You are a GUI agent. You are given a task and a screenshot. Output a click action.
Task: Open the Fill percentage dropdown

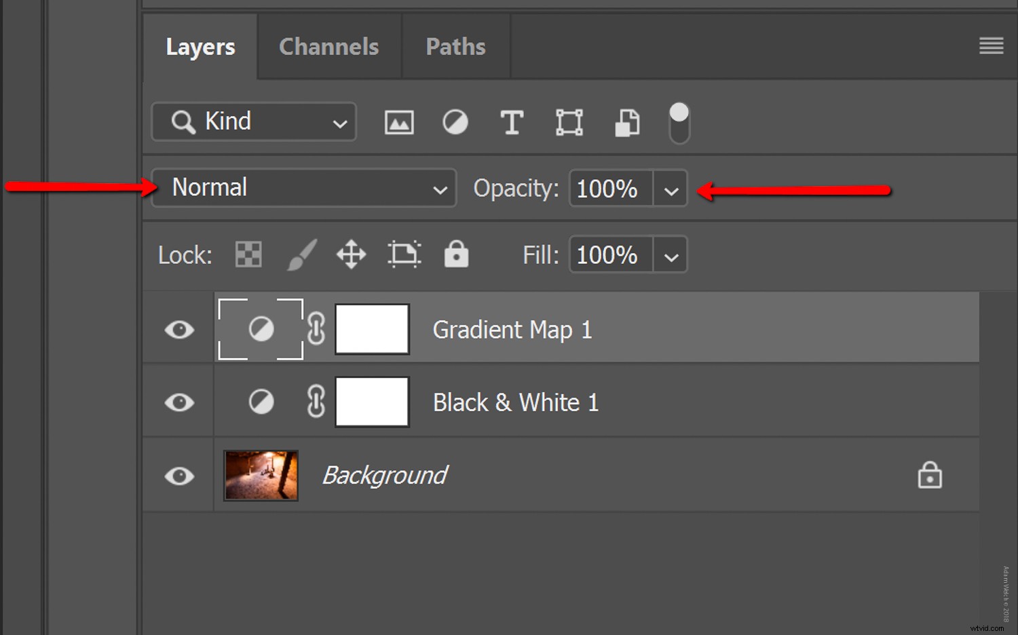tap(671, 254)
